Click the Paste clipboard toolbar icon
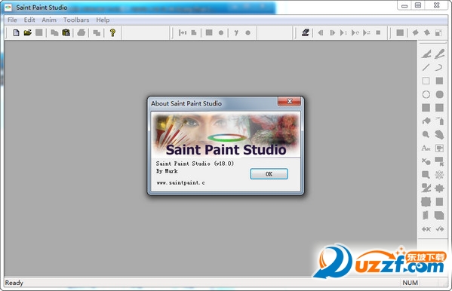Viewport: 452px width, 291px height. point(66,32)
